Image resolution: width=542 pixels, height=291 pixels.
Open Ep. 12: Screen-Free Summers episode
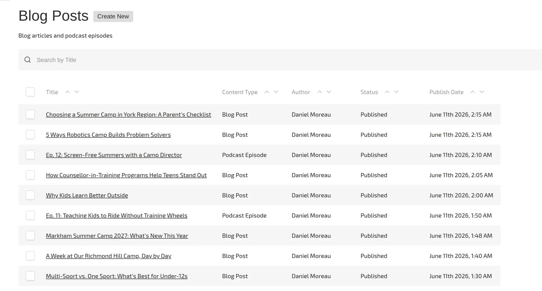click(x=114, y=155)
